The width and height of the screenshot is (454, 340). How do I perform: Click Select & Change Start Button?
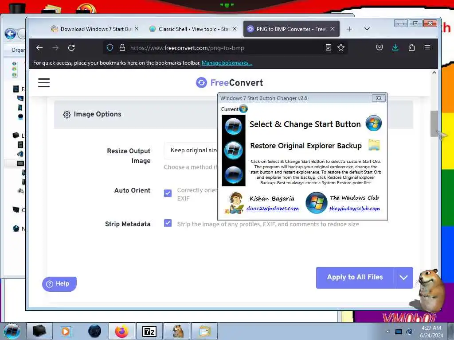(305, 124)
